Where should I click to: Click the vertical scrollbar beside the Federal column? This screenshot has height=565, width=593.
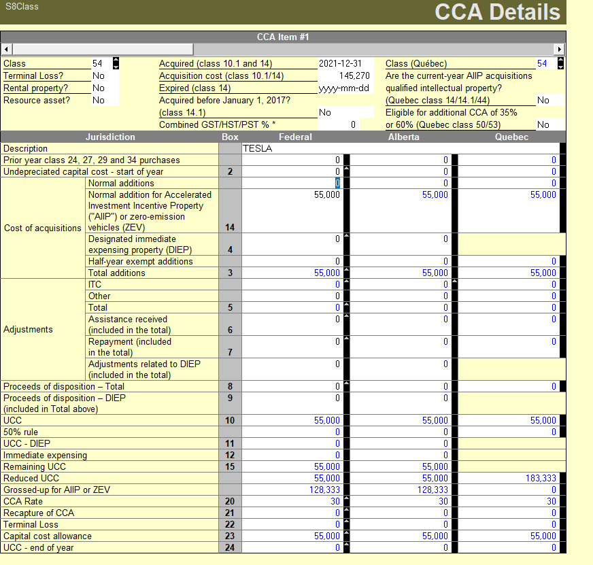pyautogui.click(x=347, y=306)
